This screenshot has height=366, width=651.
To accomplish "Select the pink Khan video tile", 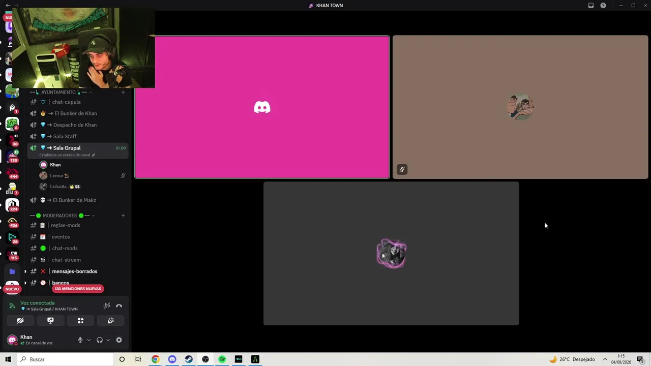I will tap(262, 107).
